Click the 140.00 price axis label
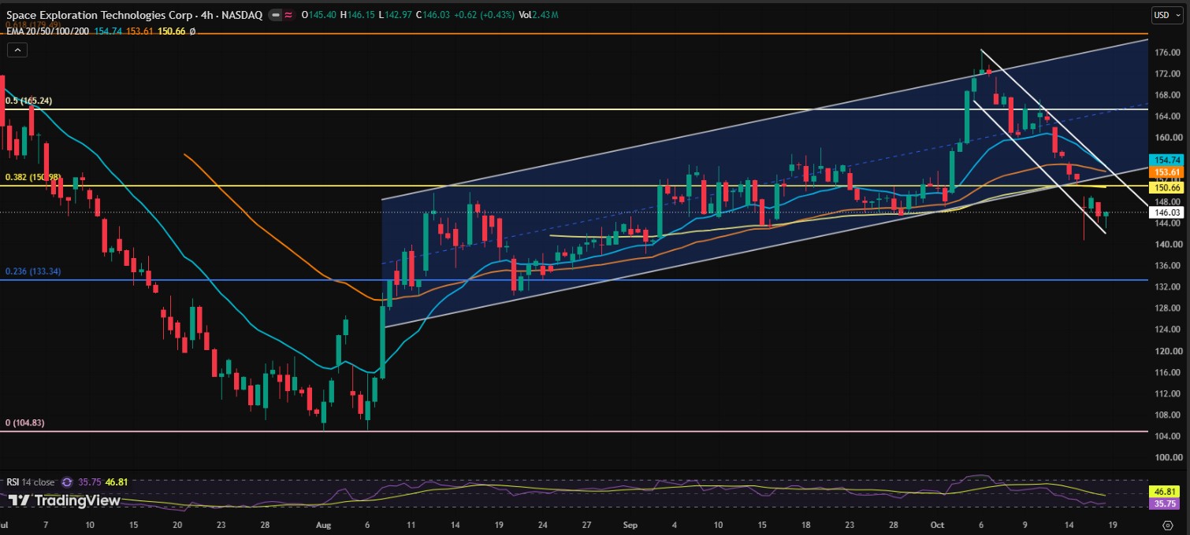The image size is (1190, 535). pos(1166,244)
